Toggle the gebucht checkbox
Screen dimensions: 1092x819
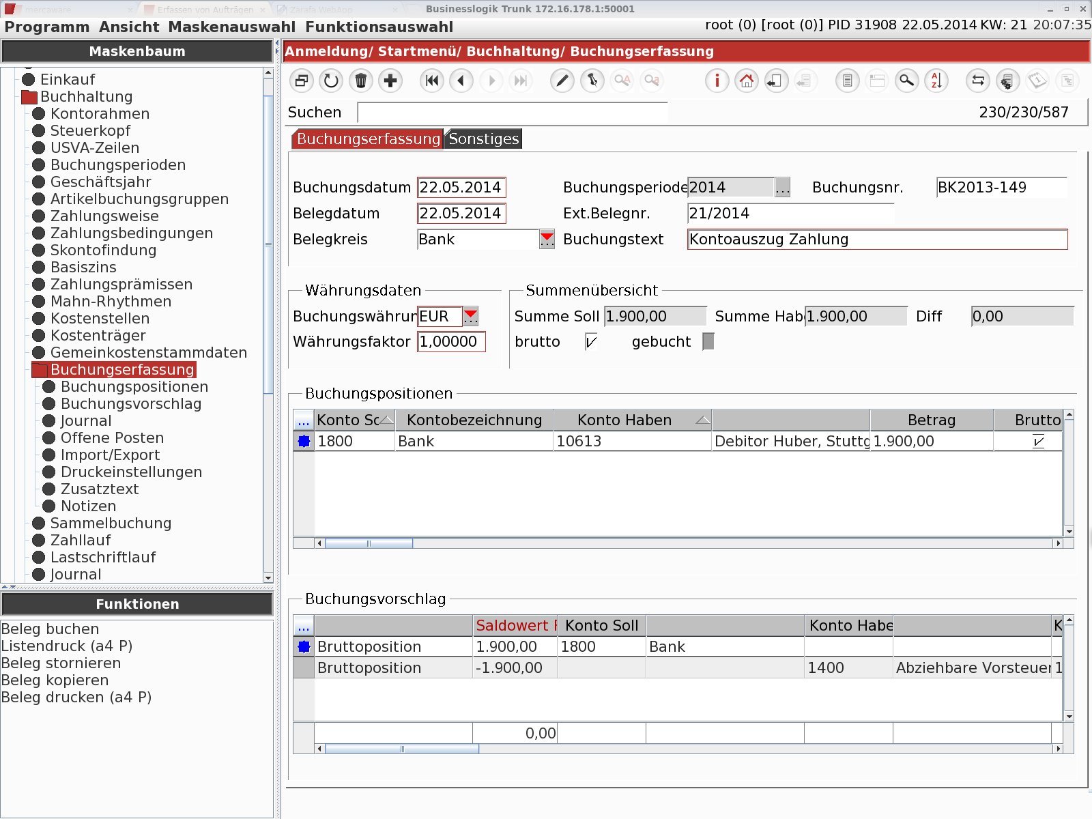708,341
